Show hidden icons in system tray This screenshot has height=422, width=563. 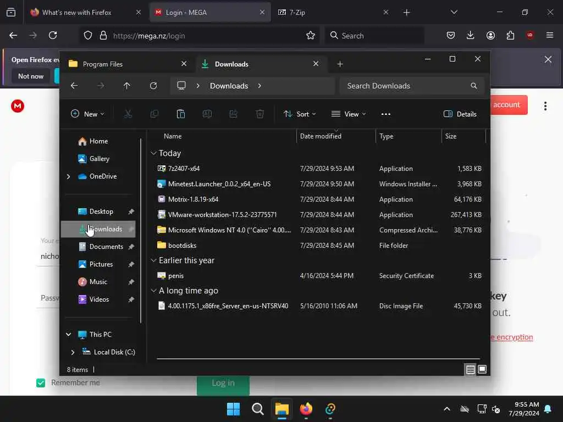[x=447, y=409]
